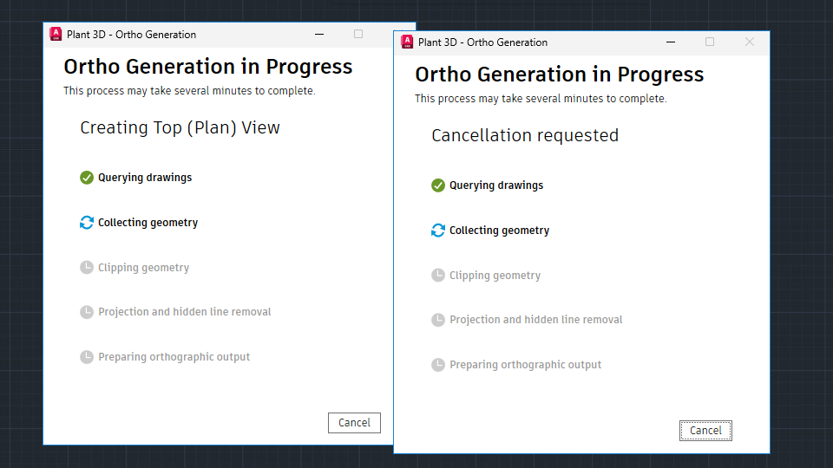Close the Cancellation requested window
The width and height of the screenshot is (833, 468).
tap(750, 42)
